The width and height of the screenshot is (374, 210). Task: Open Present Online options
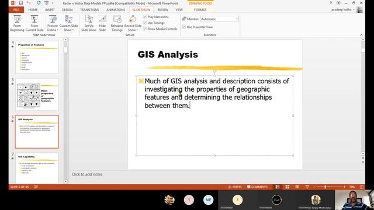coord(52,23)
